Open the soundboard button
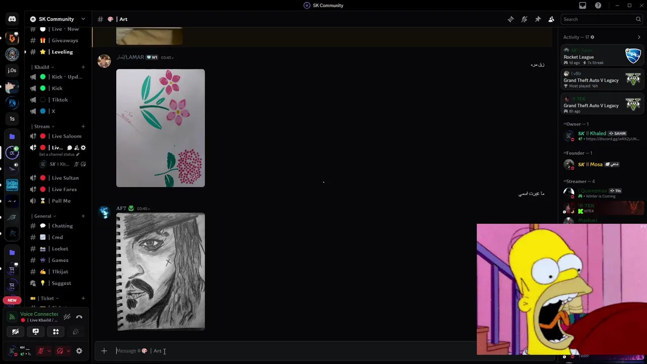The image size is (647, 364). [x=76, y=332]
